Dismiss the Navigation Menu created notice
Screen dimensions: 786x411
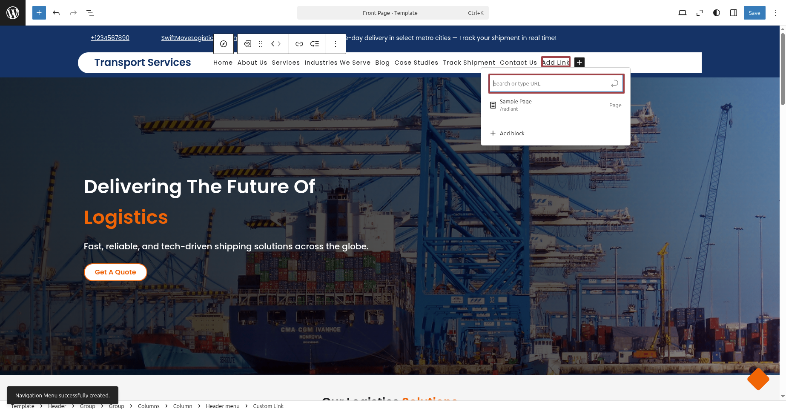coord(63,395)
